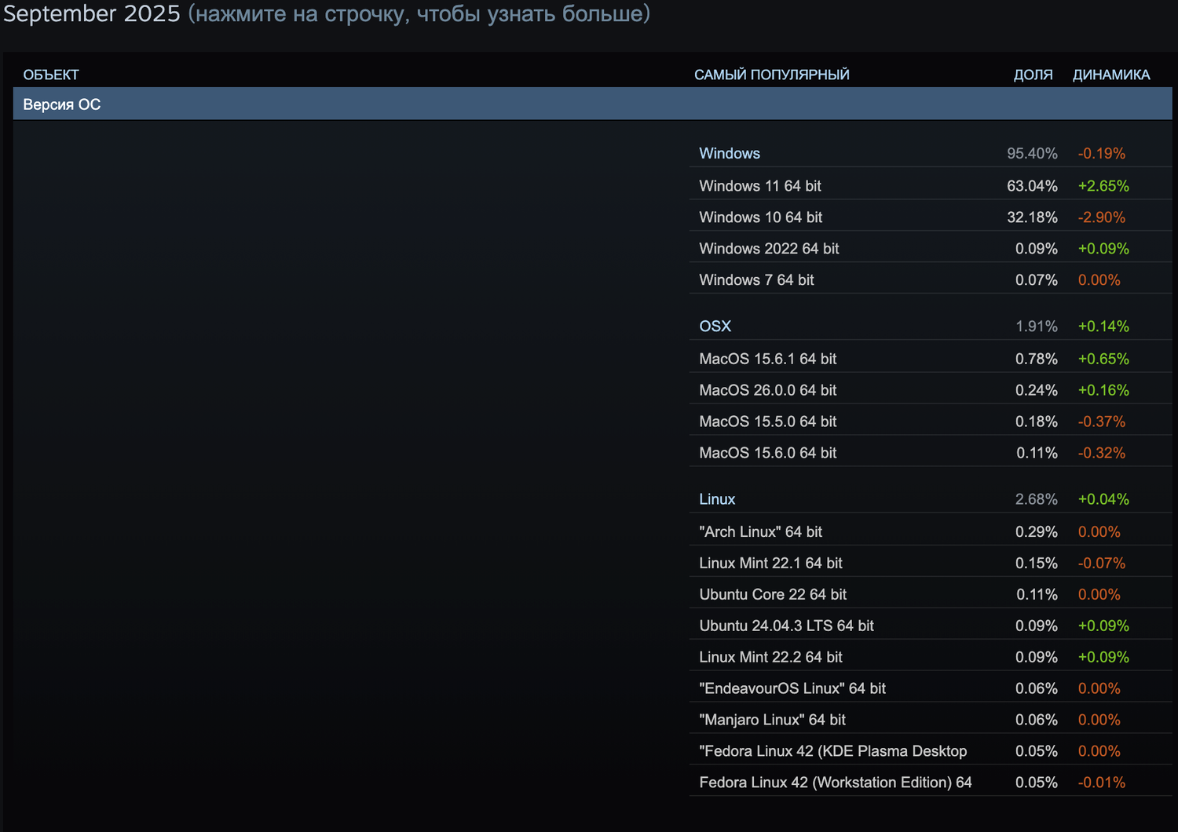The height and width of the screenshot is (832, 1178).
Task: Click the +0.04% Linux change value
Action: (1103, 499)
